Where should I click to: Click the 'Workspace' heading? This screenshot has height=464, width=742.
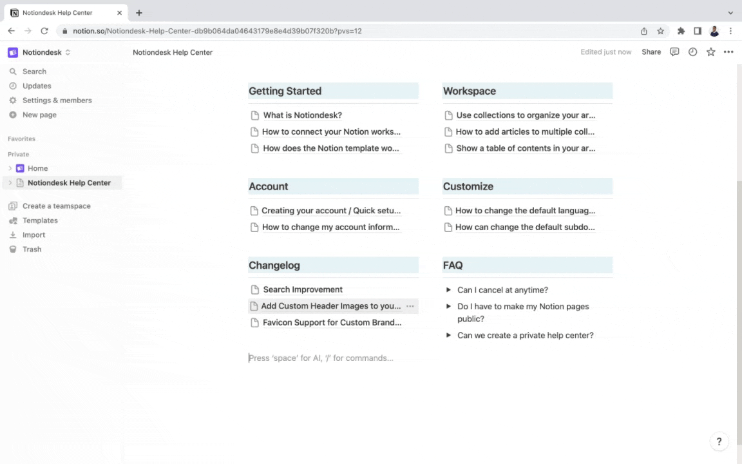(x=470, y=91)
